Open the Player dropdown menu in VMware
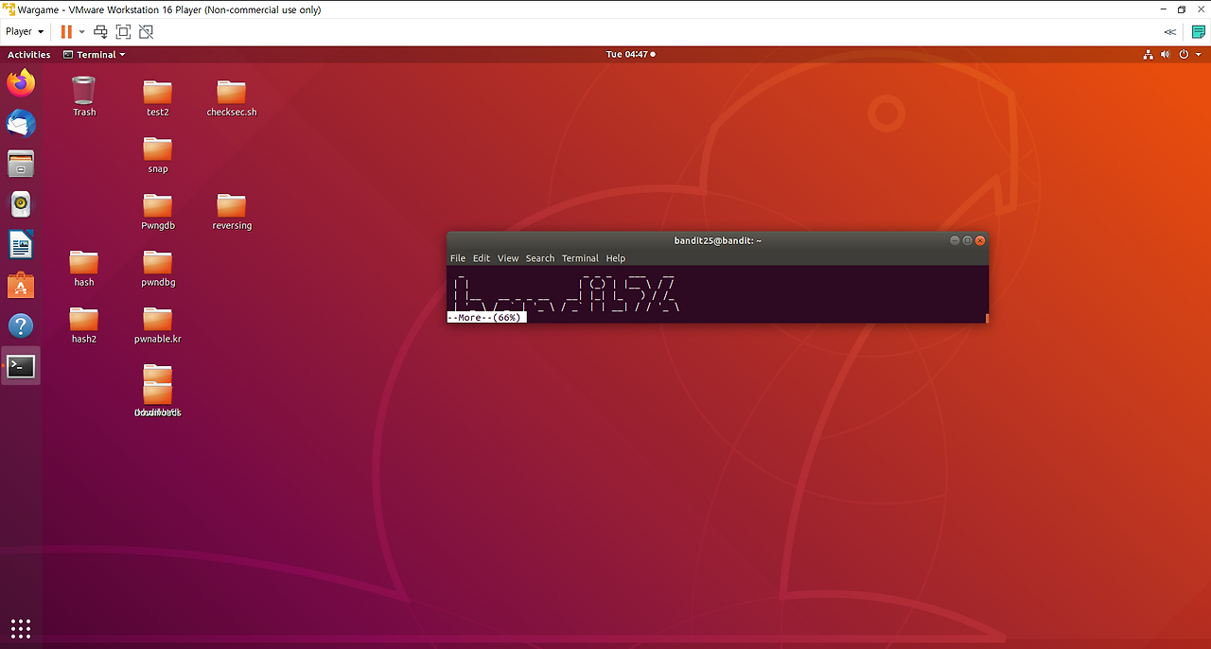This screenshot has width=1211, height=649. coord(25,31)
